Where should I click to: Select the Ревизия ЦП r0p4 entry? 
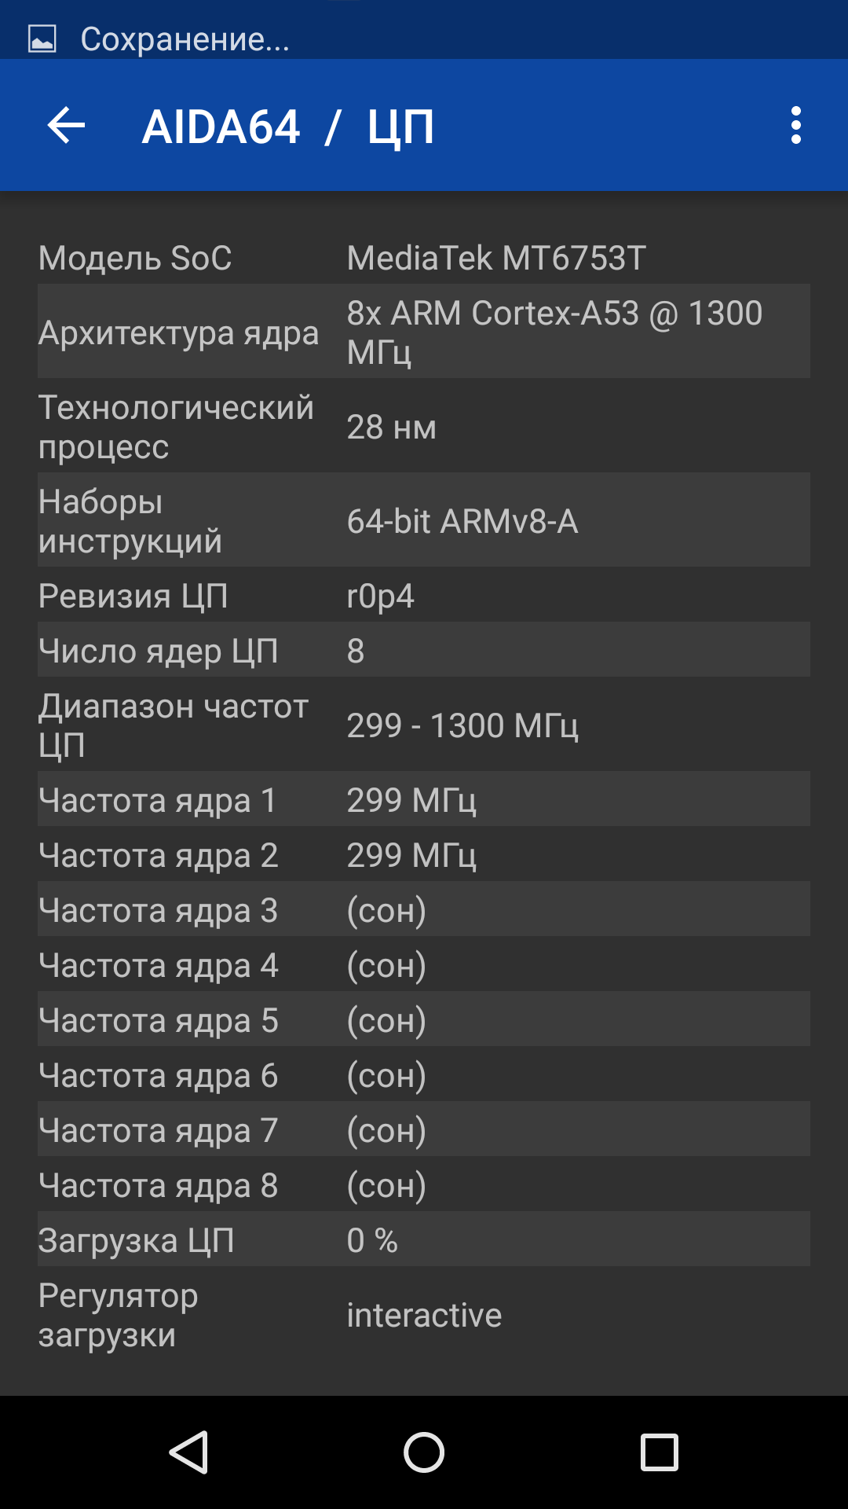[424, 594]
